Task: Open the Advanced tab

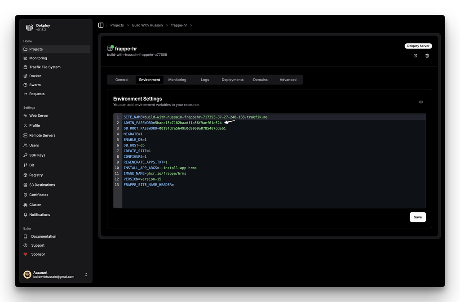Action: coord(288,80)
